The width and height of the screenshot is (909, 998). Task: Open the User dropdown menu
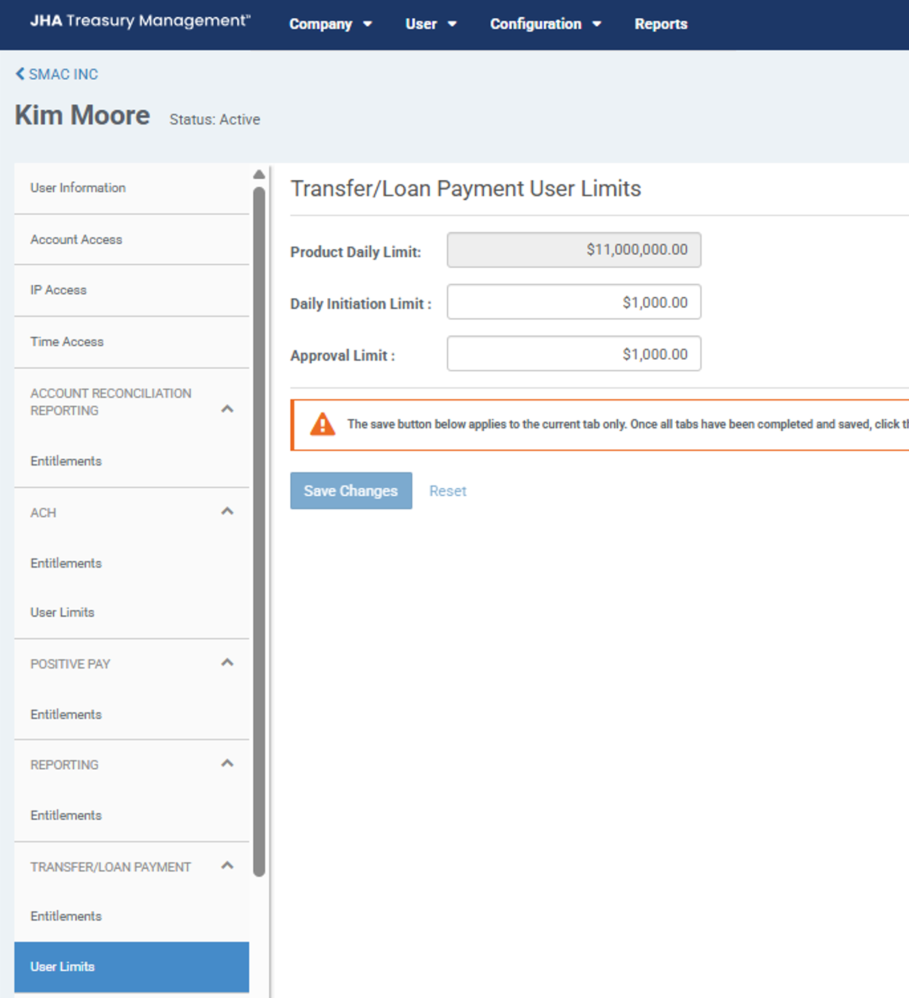tap(431, 24)
